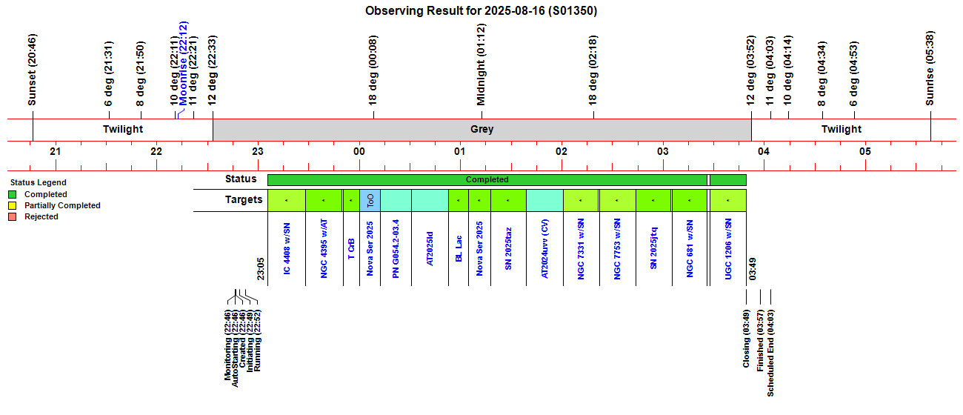This screenshot has height=415, width=963.
Task: Click the PN G054.2-03.4 target label
Action: (396, 248)
